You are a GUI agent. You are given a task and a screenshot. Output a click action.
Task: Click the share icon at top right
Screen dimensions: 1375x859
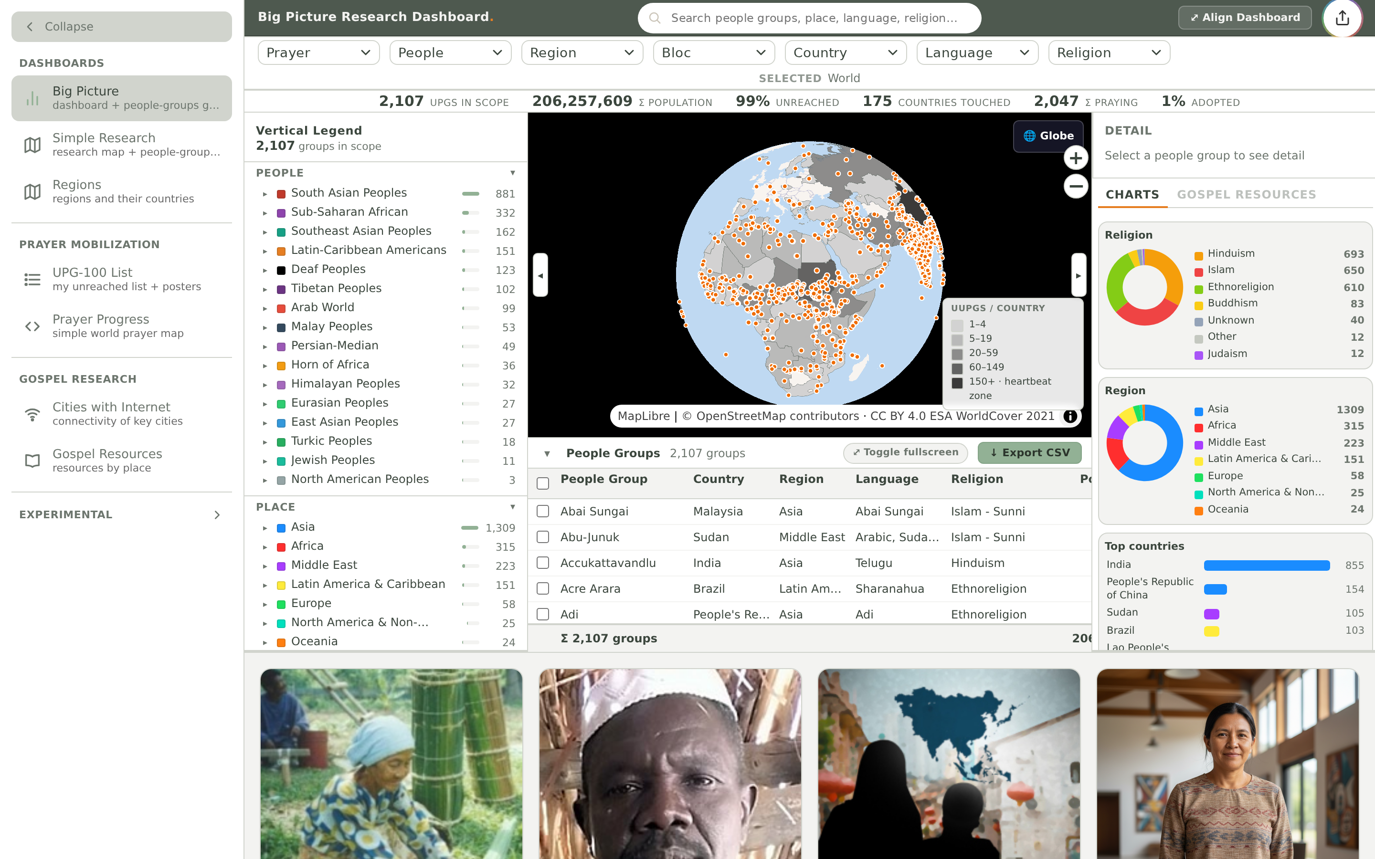[x=1342, y=18]
